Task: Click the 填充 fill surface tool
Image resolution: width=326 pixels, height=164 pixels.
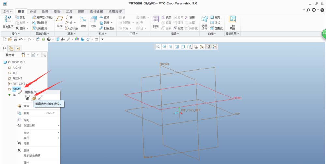Action: click(x=215, y=17)
